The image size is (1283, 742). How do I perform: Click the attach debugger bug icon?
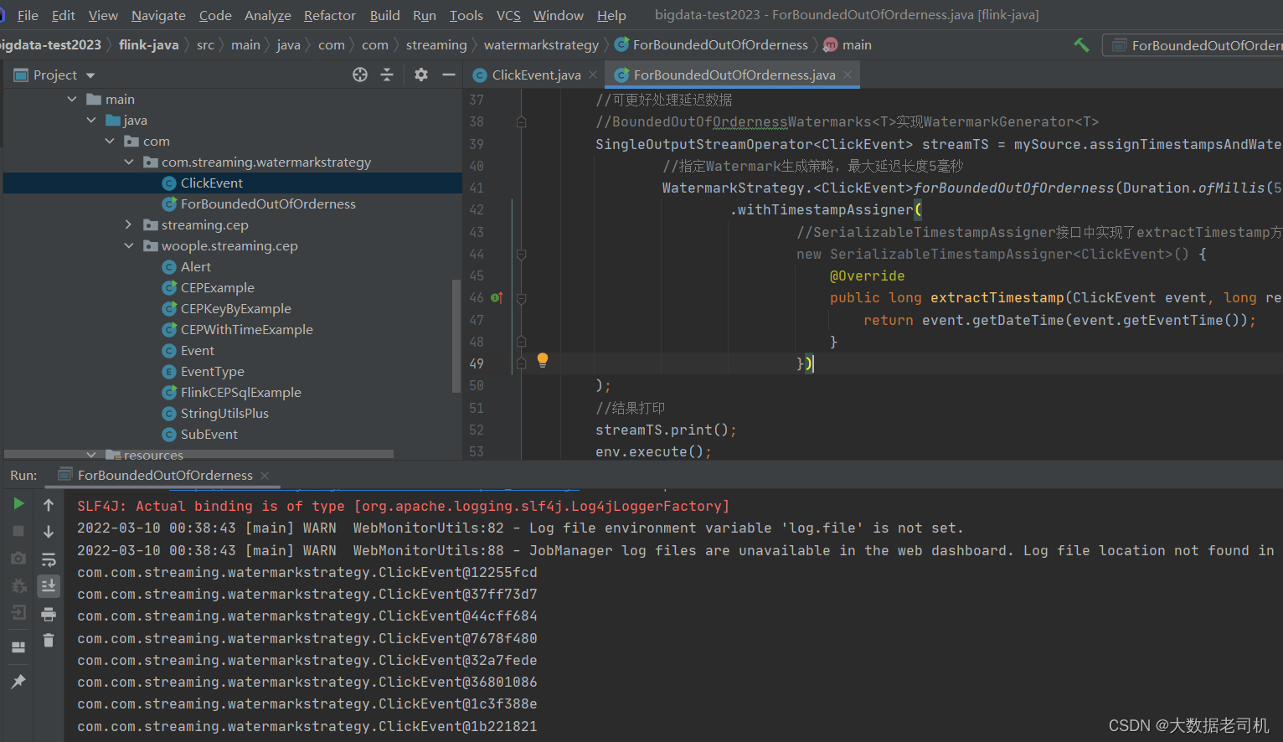click(x=18, y=585)
